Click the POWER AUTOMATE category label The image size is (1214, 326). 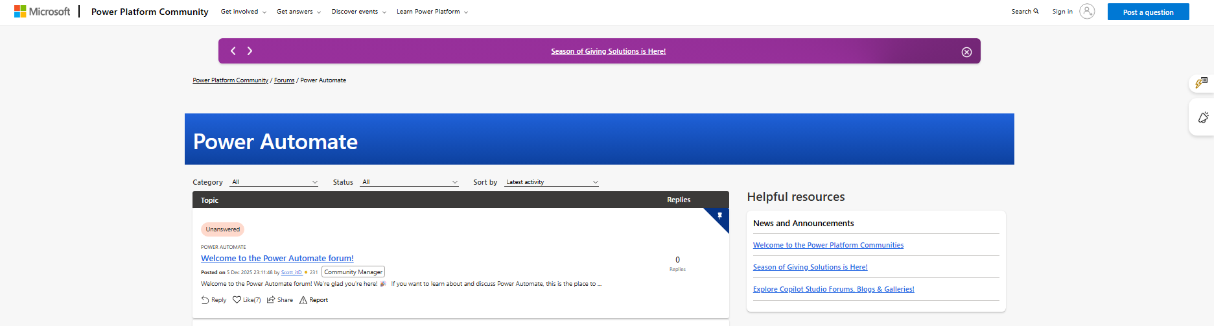(x=224, y=247)
